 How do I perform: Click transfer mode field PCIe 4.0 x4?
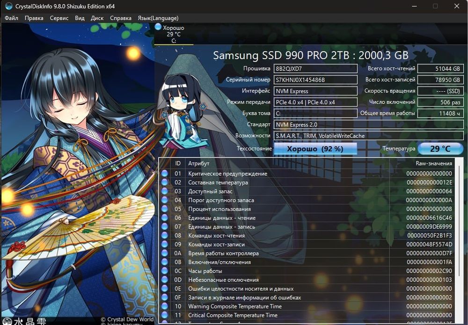pyautogui.click(x=315, y=102)
